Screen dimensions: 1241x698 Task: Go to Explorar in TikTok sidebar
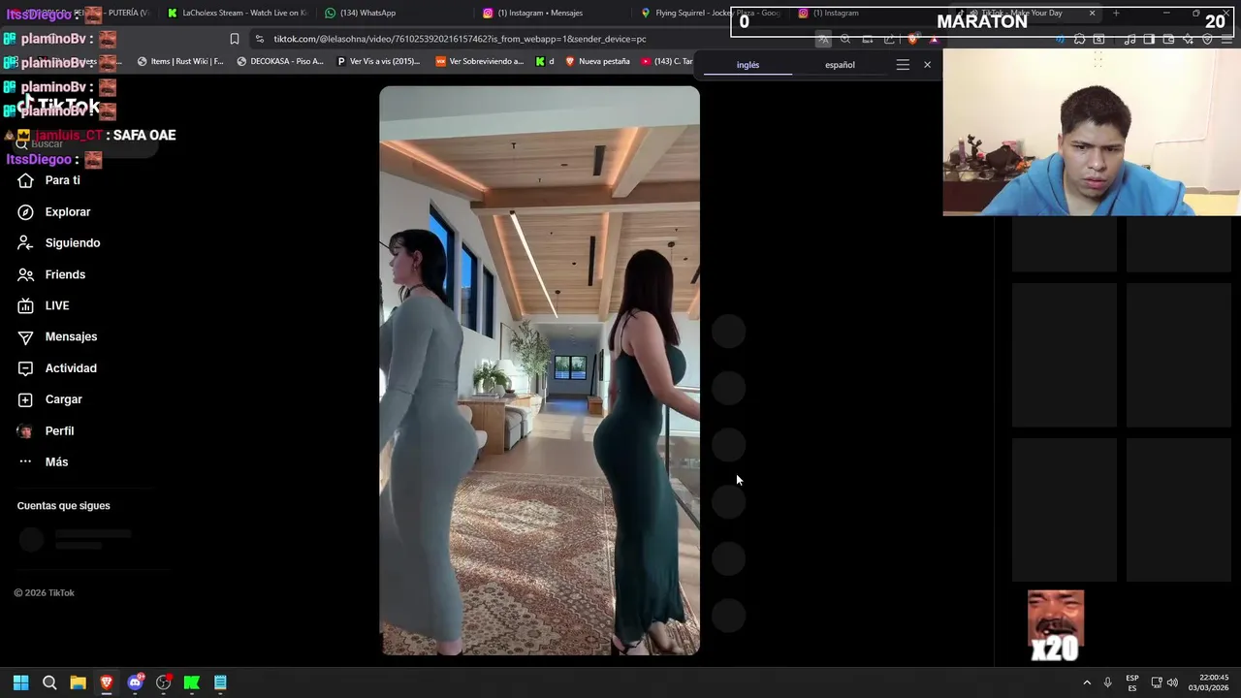[68, 211]
